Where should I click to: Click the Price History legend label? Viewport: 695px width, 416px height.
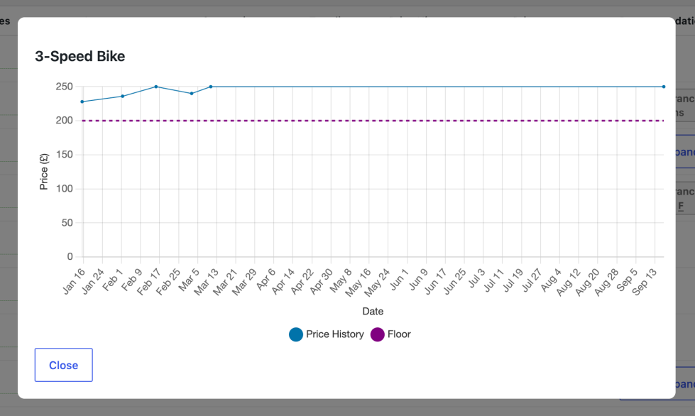(334, 334)
